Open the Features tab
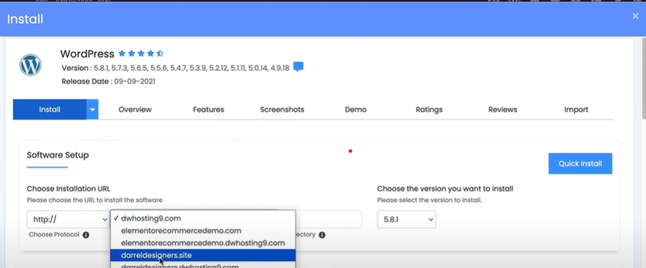Screen dimensions: 646x268 pyautogui.click(x=208, y=110)
